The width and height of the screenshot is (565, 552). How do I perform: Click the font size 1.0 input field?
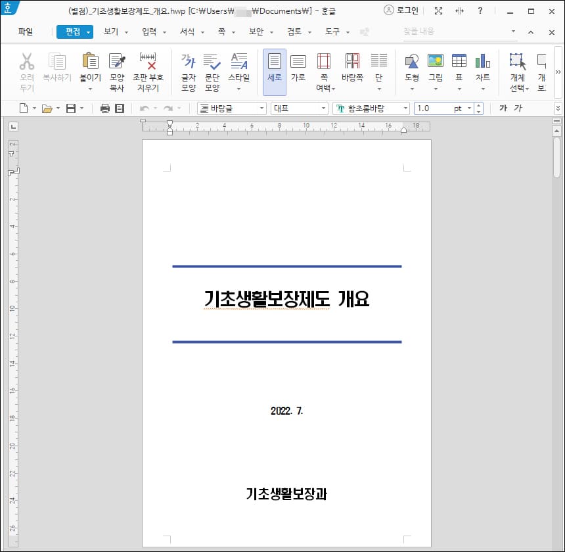click(x=434, y=108)
